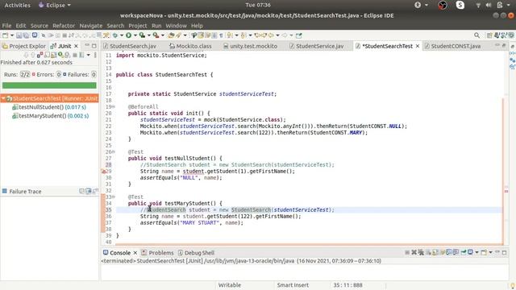Open the Refactor menu
Screen dimensions: 516x290
click(x=64, y=26)
